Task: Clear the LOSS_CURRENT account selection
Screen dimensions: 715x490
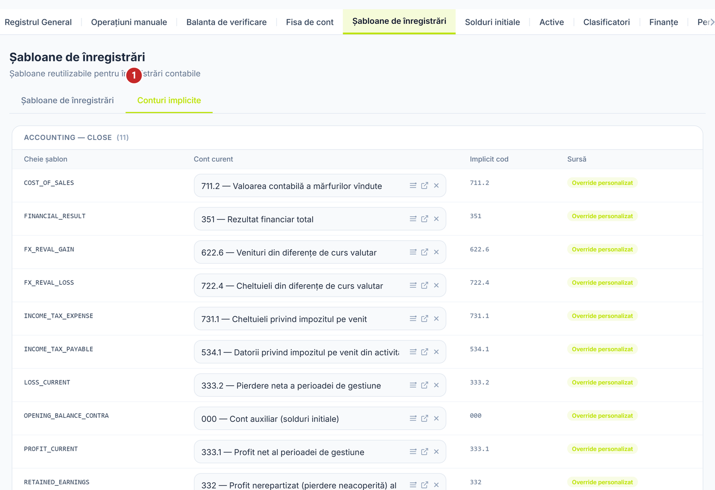Action: click(x=436, y=385)
